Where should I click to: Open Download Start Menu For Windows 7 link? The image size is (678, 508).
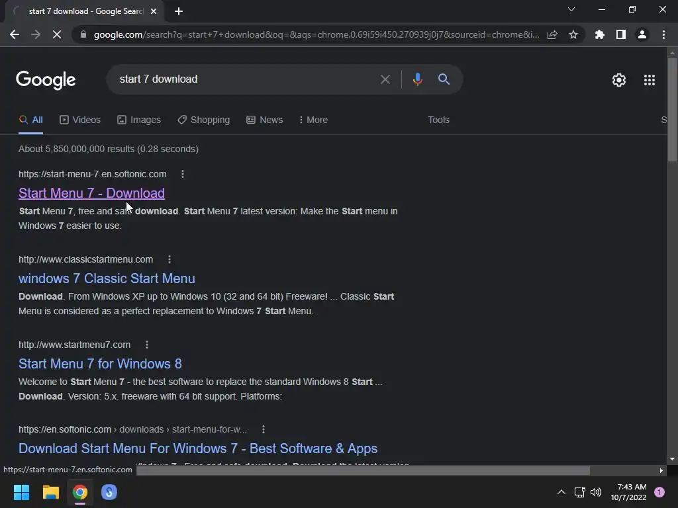[198, 448]
